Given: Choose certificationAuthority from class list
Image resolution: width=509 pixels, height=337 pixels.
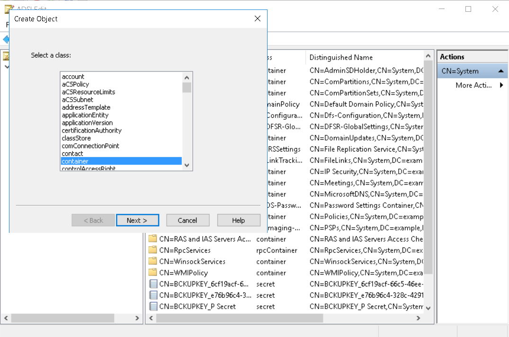Looking at the screenshot, I should tap(91, 131).
